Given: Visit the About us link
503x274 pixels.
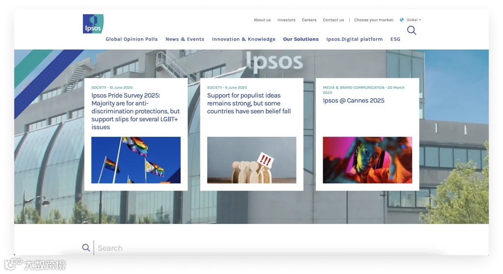Looking at the screenshot, I should [262, 20].
